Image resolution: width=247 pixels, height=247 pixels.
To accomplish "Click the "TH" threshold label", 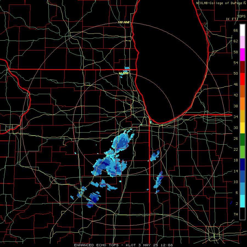I will coord(236,214).
